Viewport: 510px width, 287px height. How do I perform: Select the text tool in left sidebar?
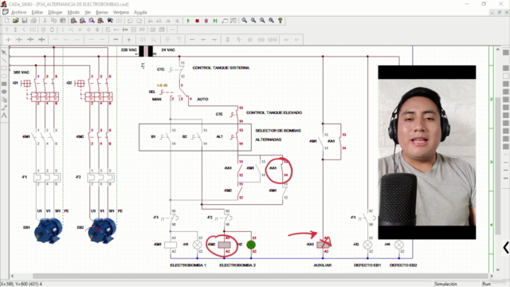click(x=4, y=115)
